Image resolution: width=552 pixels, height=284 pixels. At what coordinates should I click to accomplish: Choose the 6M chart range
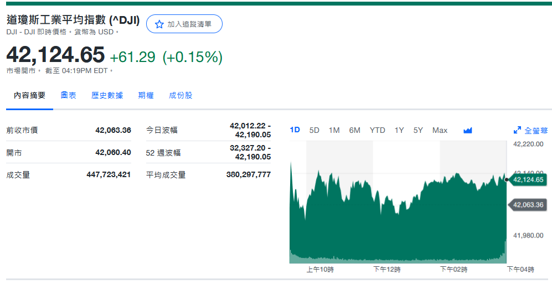pyautogui.click(x=355, y=130)
